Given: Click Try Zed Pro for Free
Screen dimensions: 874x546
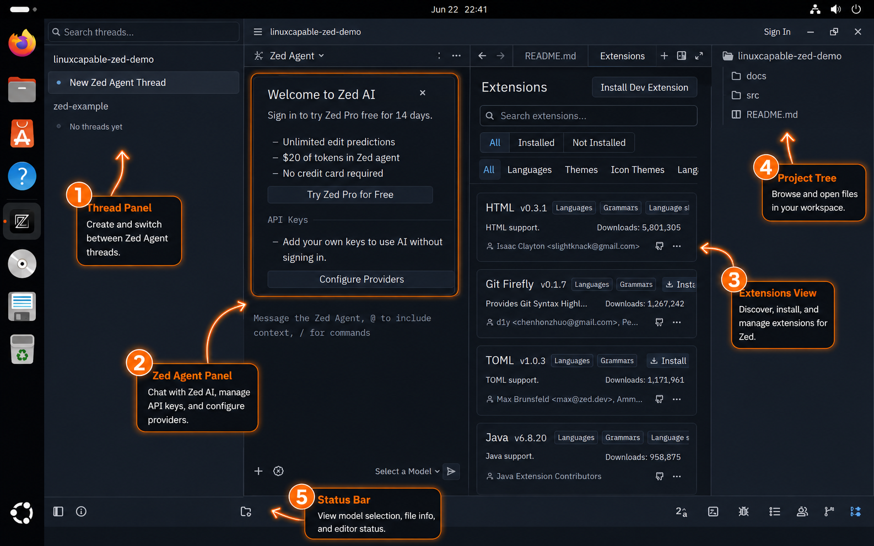Looking at the screenshot, I should tap(350, 195).
